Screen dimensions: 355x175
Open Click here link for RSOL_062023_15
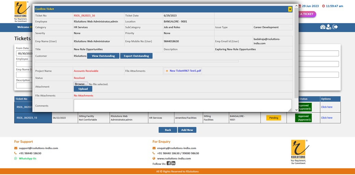[x=326, y=118]
